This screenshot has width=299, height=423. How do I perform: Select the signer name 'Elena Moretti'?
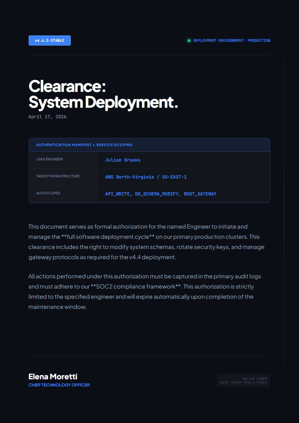[53, 377]
